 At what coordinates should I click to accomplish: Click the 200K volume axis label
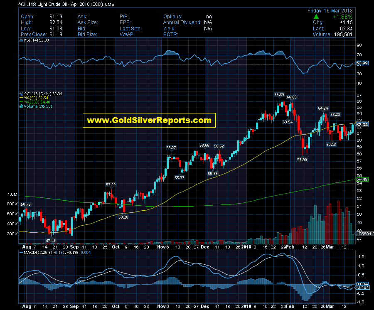coord(12,234)
